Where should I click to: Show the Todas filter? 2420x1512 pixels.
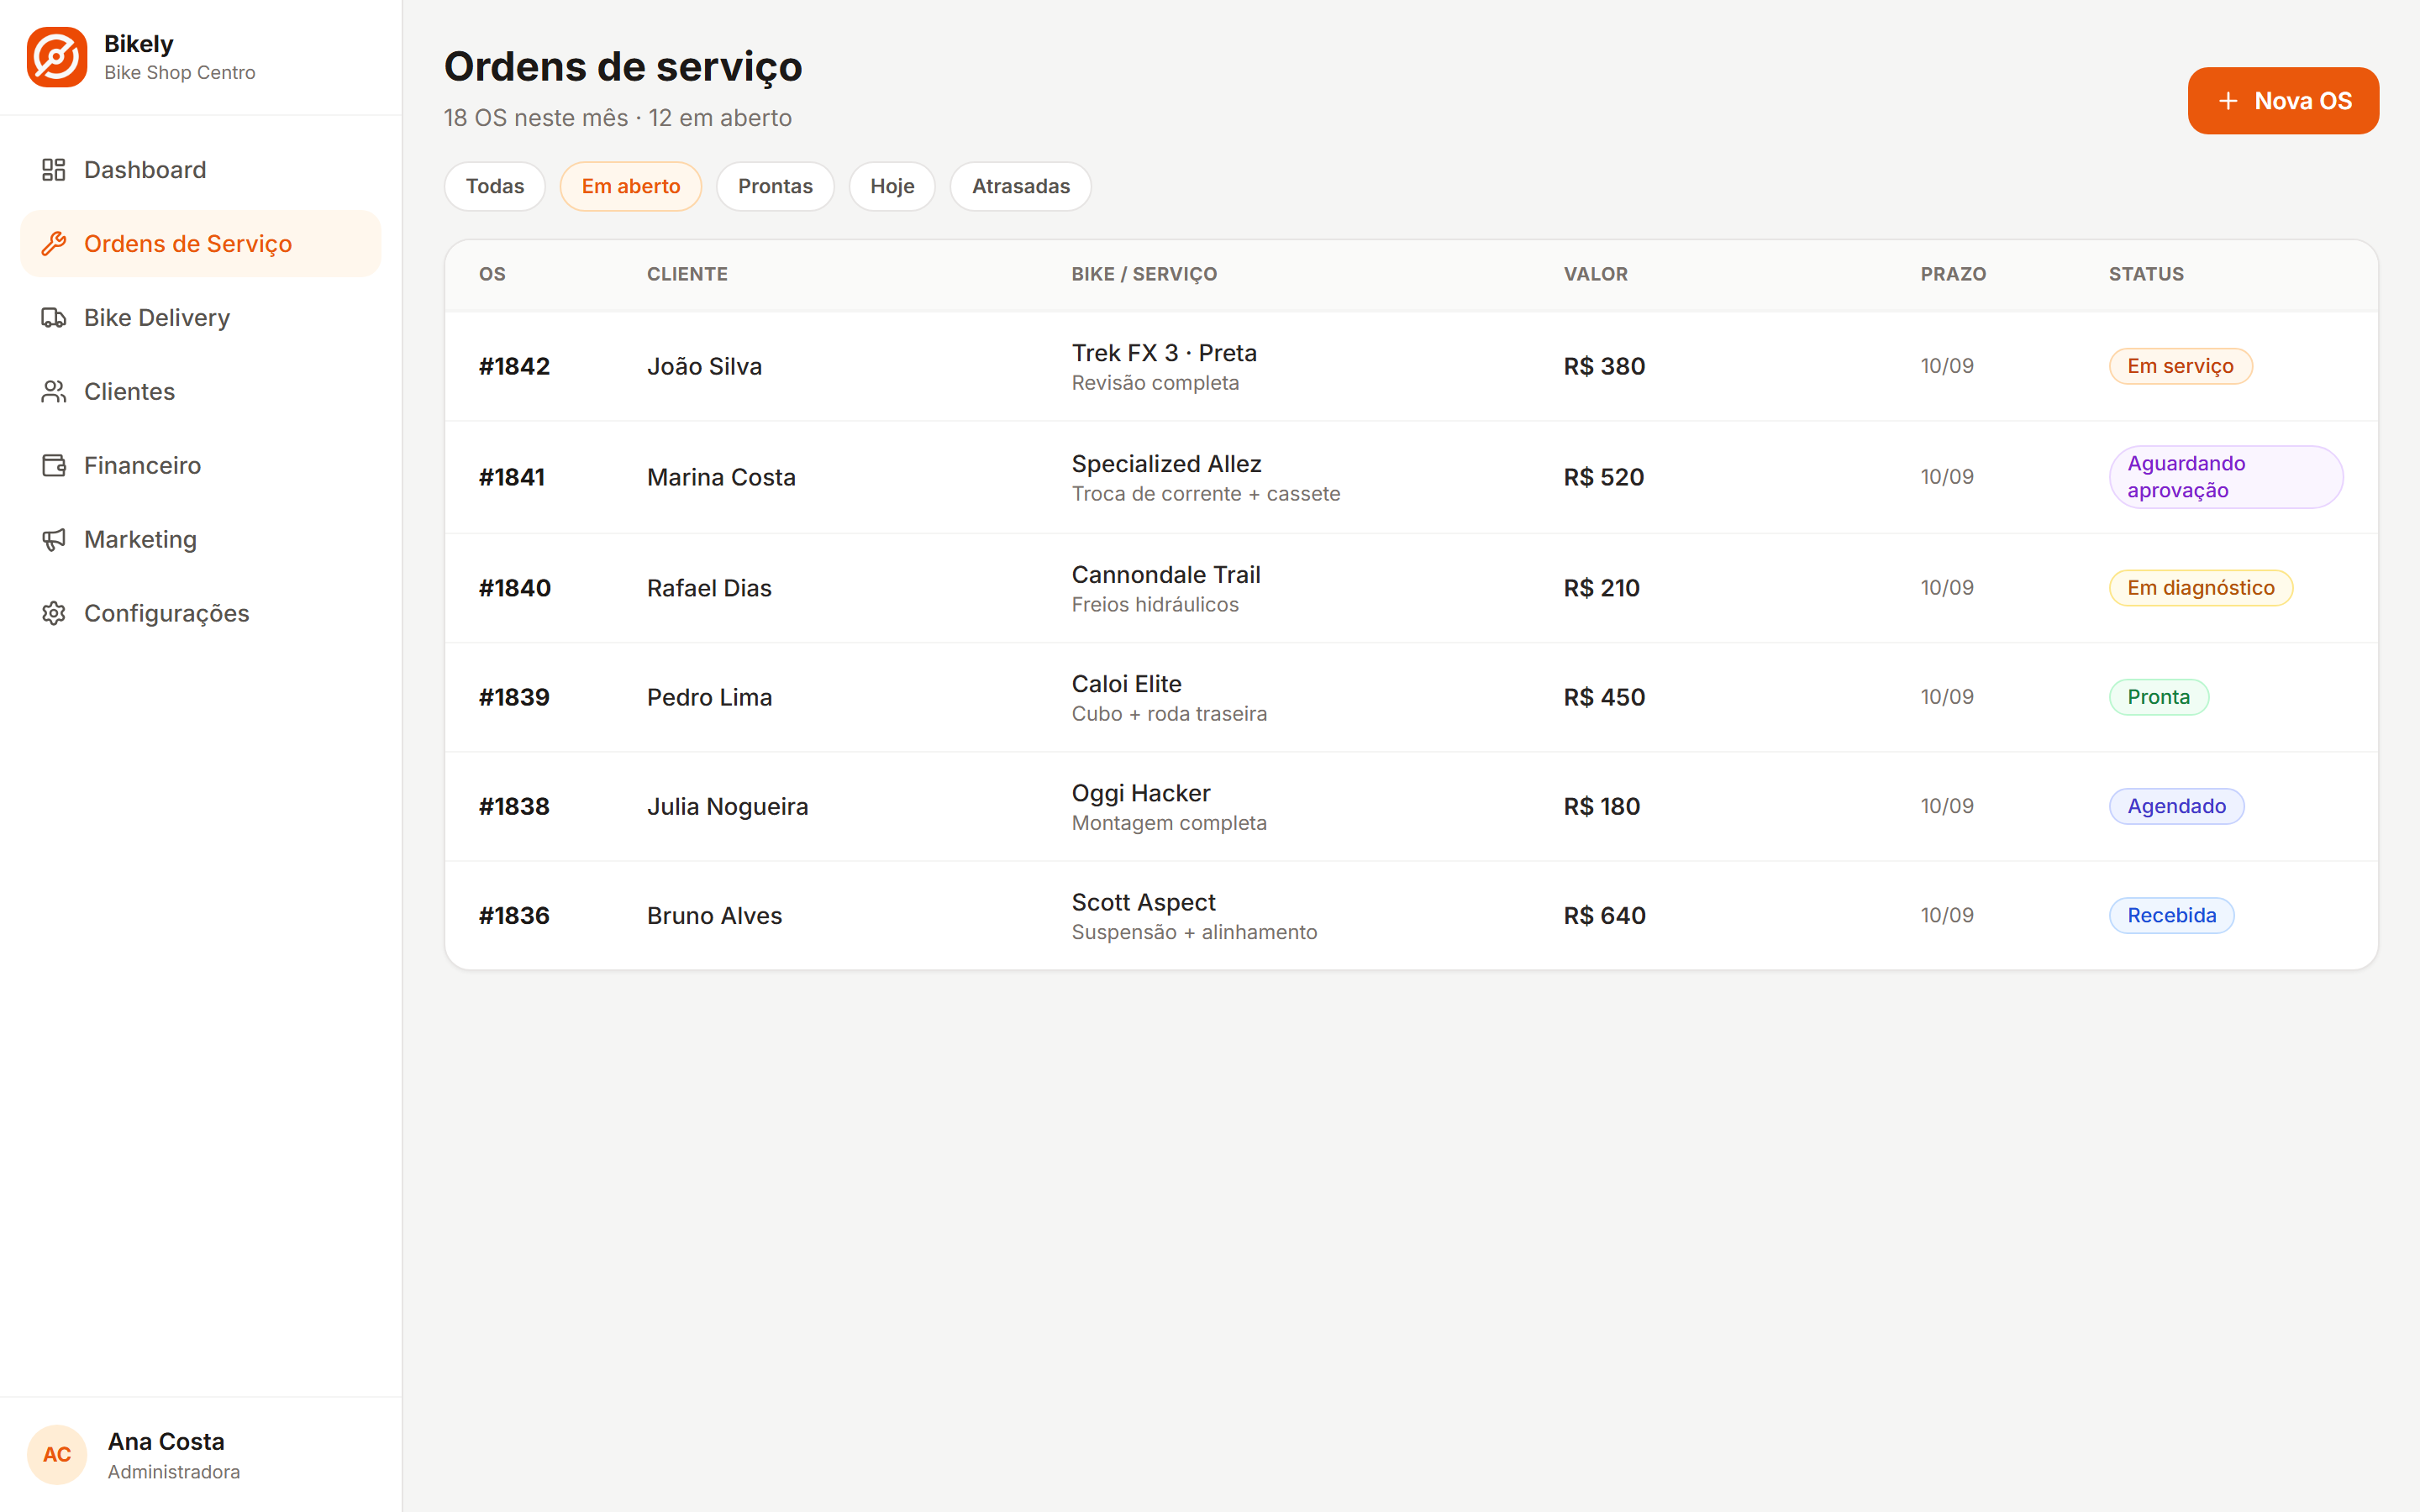pyautogui.click(x=495, y=186)
